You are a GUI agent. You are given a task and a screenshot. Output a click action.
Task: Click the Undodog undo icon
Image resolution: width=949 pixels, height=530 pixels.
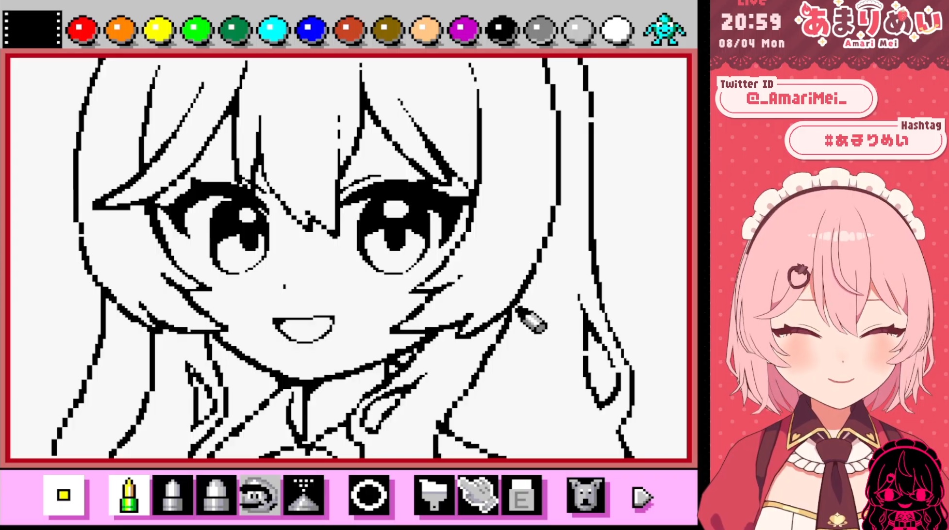(x=586, y=496)
